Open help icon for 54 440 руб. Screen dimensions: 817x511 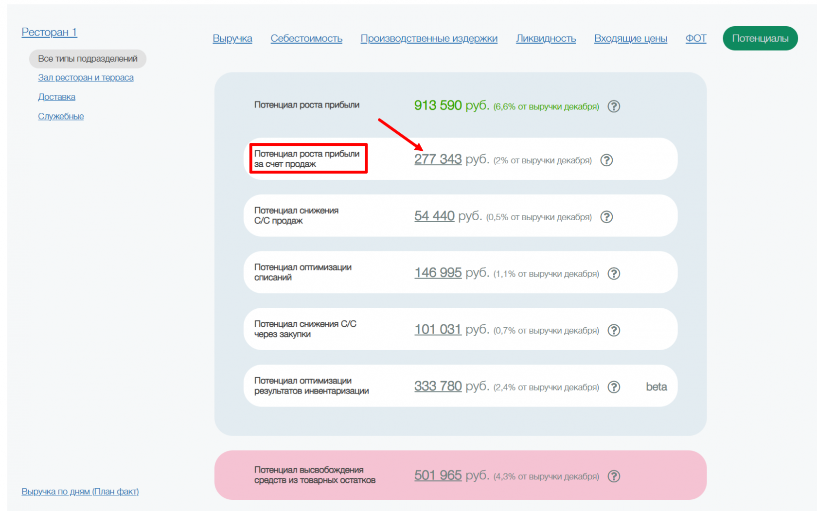[x=606, y=217]
